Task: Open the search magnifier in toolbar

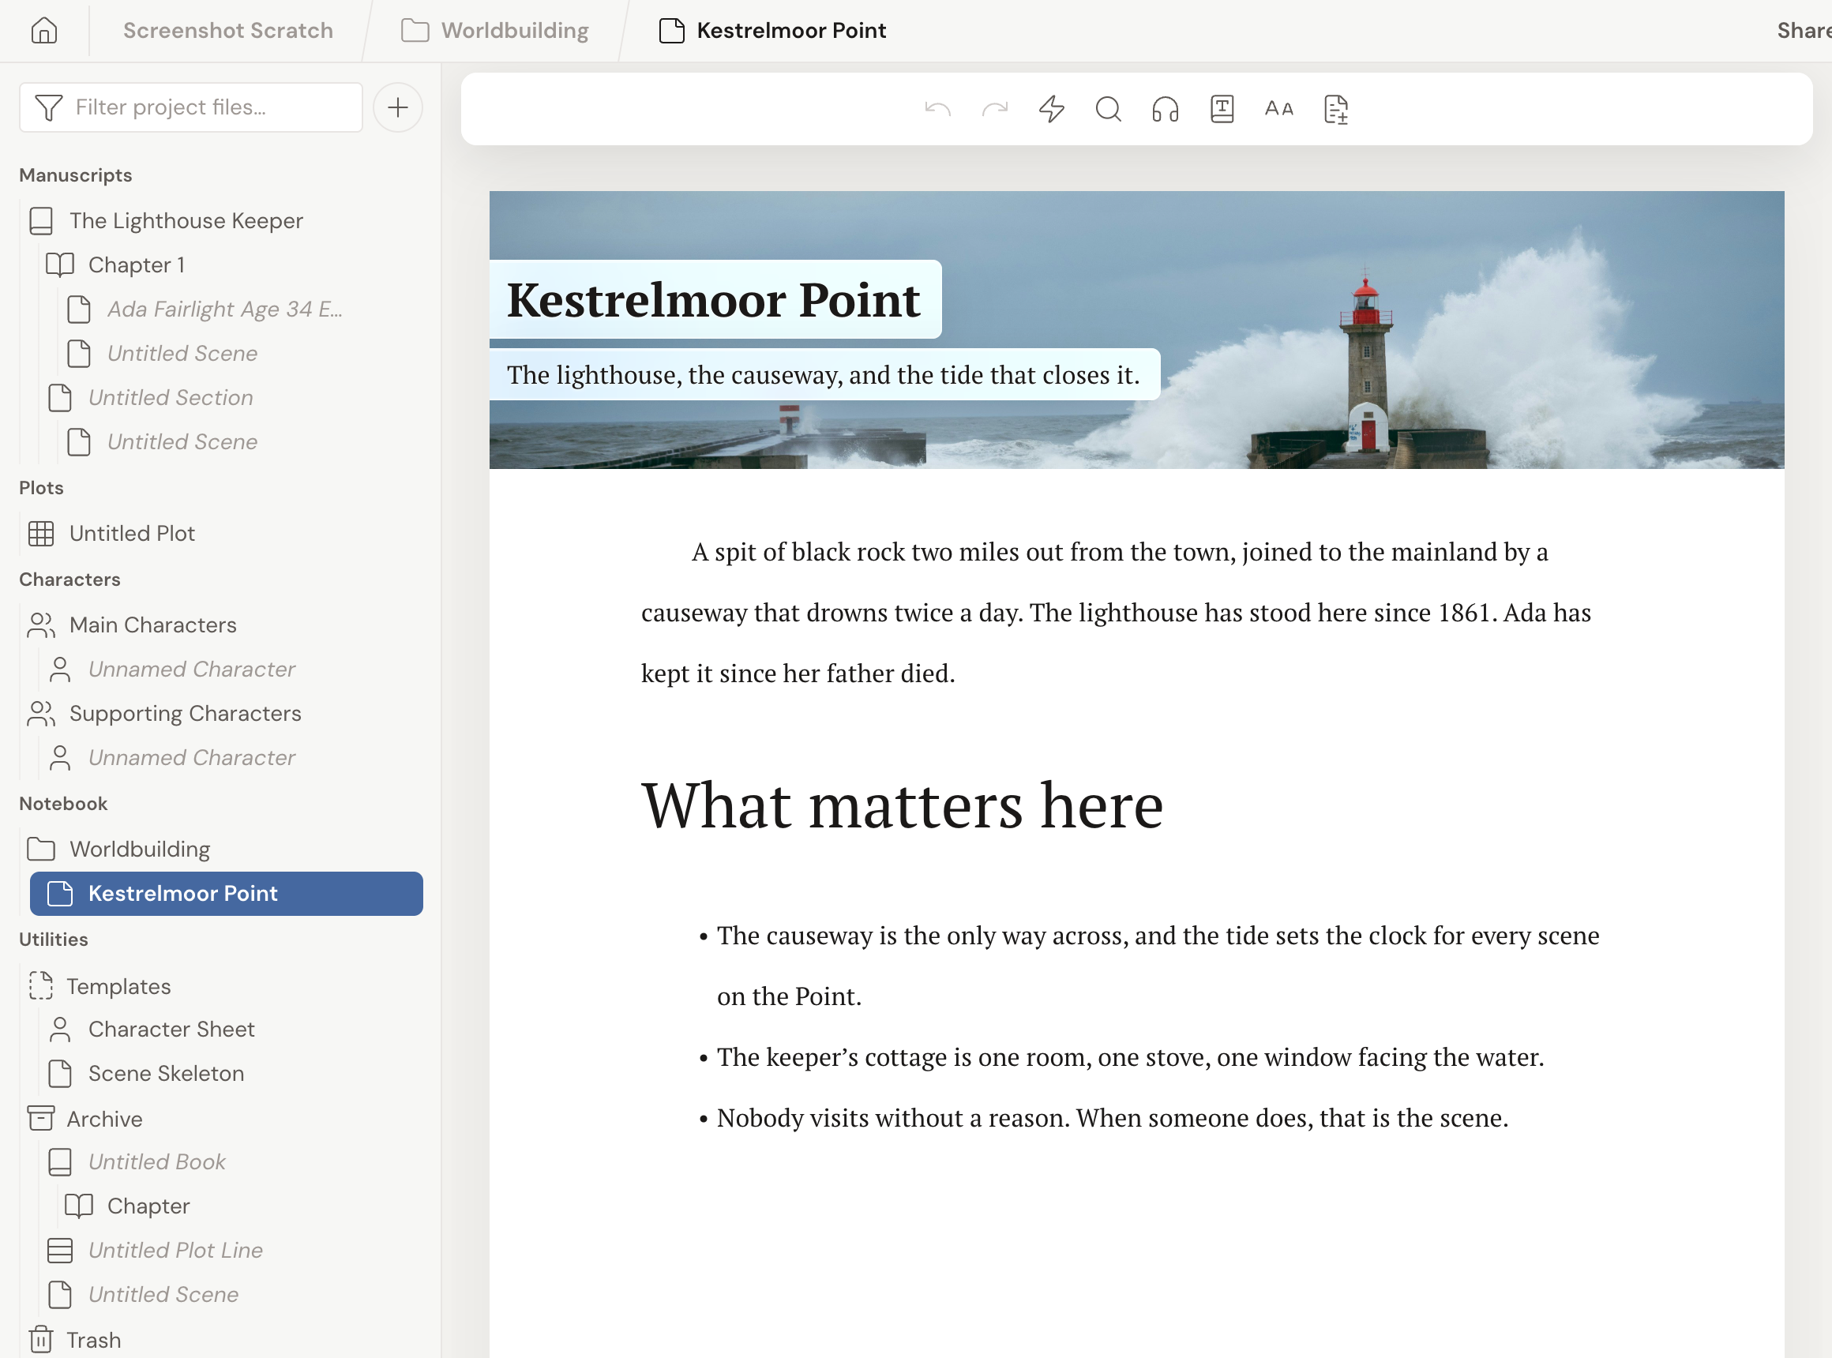Action: pyautogui.click(x=1109, y=108)
